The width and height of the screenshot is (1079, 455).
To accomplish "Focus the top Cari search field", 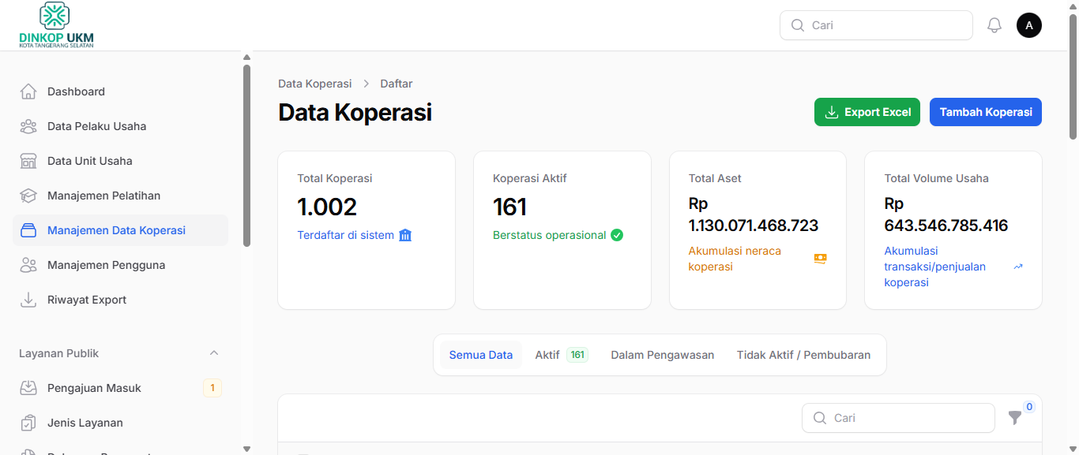I will point(876,25).
